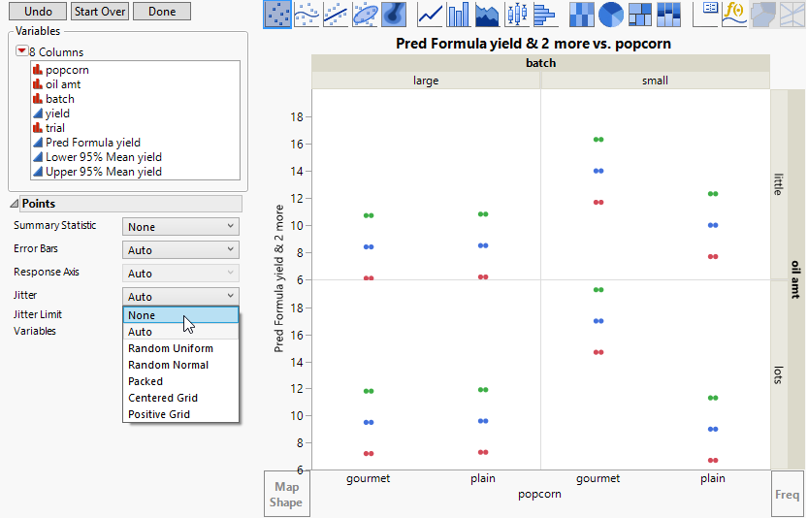Select the Smoother element icon
This screenshot has width=808, height=518.
click(307, 14)
